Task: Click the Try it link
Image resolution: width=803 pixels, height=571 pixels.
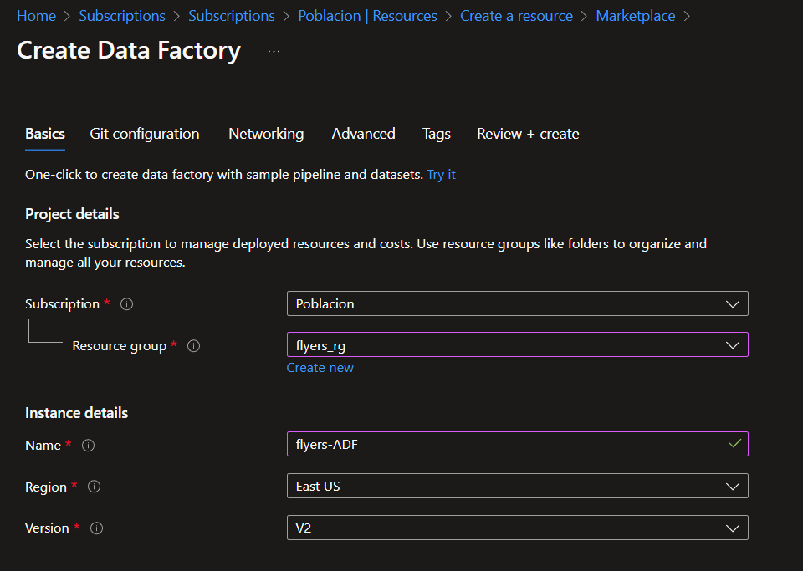Action: pos(441,175)
